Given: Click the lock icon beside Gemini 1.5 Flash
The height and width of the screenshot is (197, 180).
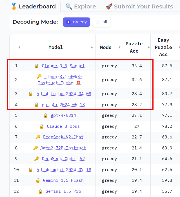Looking at the screenshot, I should (38, 181).
